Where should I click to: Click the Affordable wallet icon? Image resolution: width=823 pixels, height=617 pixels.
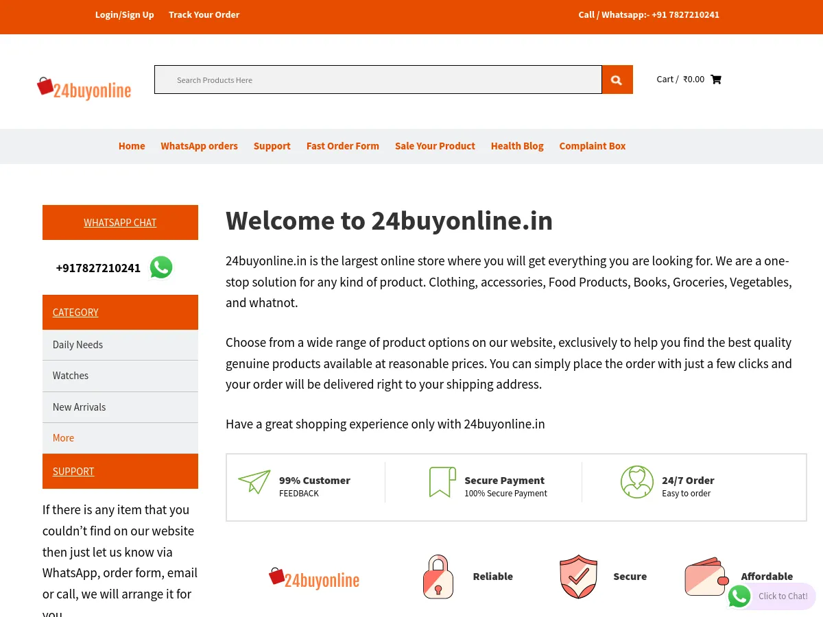(706, 577)
